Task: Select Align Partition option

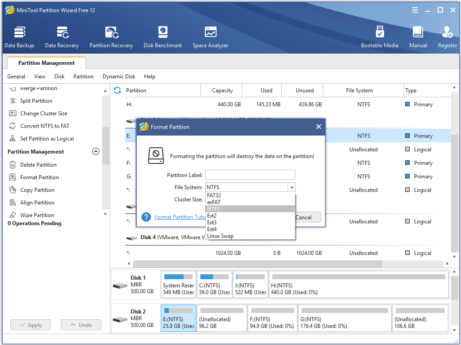Action: (x=32, y=202)
